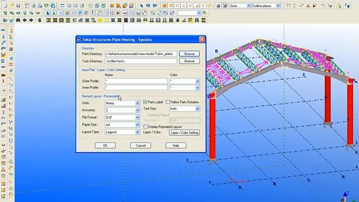The width and height of the screenshot is (359, 202).
Task: Toggle the orange square X snap icon
Action: point(164,6)
